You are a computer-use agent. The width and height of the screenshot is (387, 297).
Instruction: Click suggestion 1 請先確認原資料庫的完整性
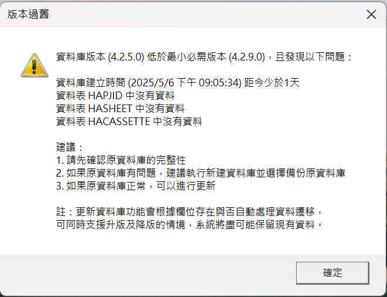coord(121,160)
